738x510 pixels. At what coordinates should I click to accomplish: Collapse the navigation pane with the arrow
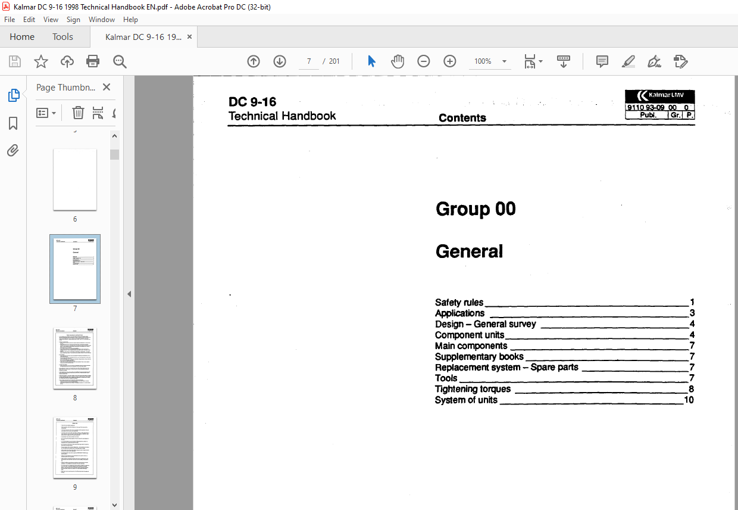pyautogui.click(x=129, y=294)
